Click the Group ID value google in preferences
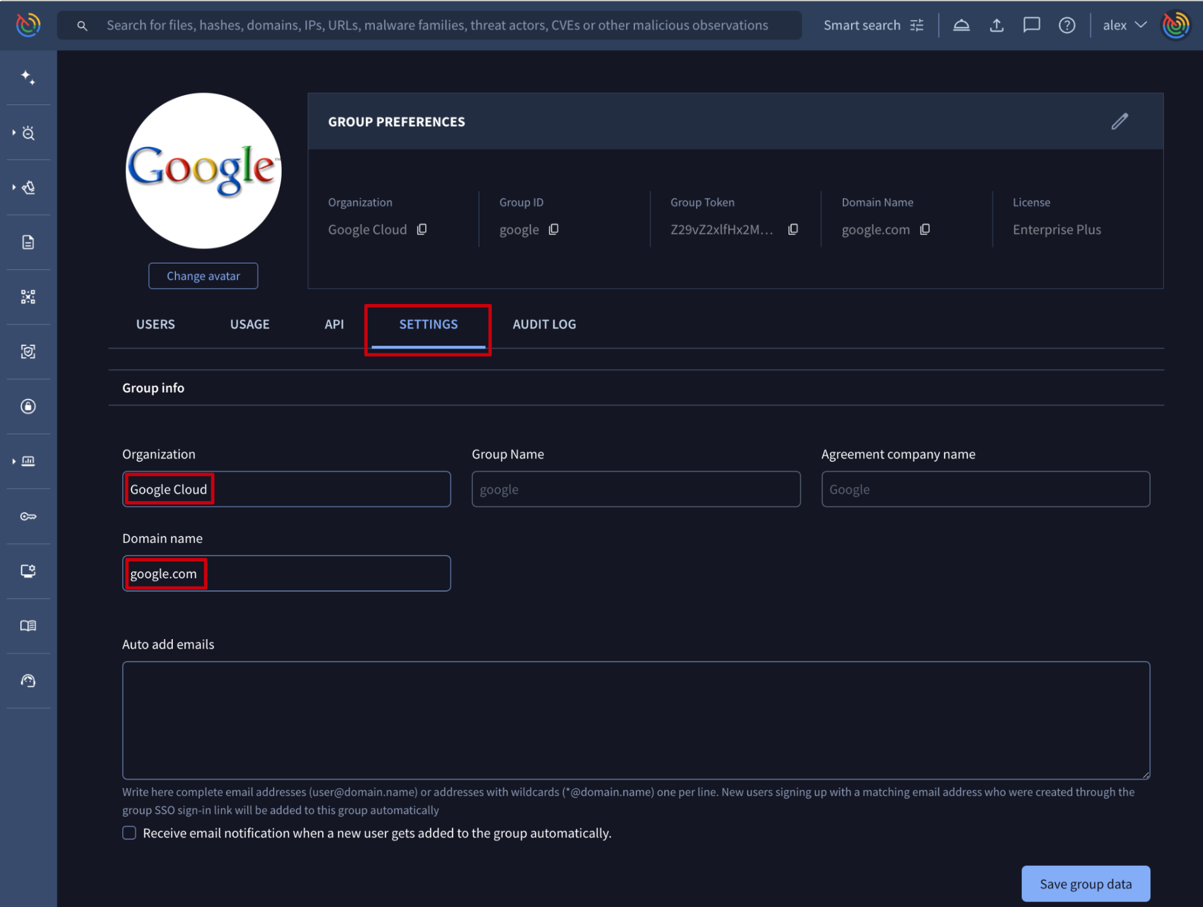The height and width of the screenshot is (907, 1203). (519, 230)
